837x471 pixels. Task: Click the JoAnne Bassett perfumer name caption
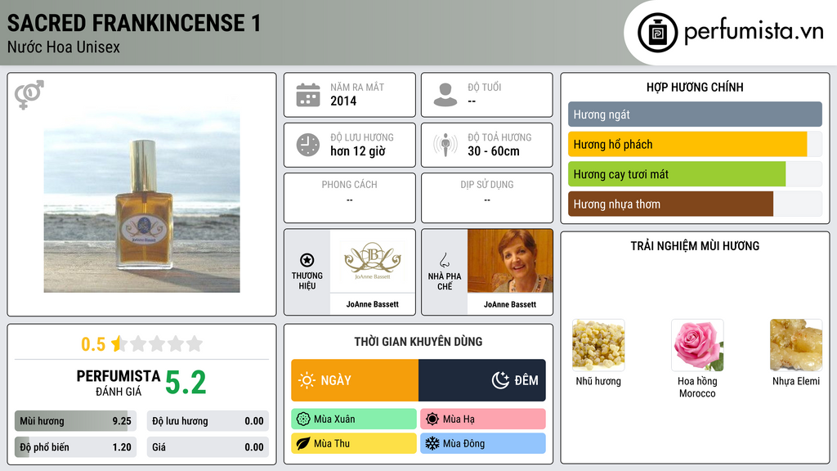pyautogui.click(x=510, y=304)
